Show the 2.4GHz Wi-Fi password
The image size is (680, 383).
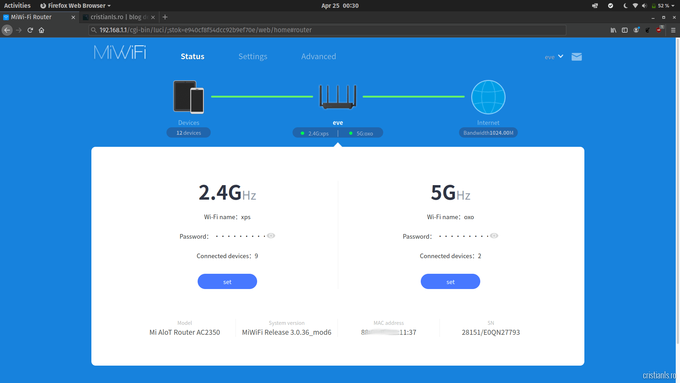271,236
